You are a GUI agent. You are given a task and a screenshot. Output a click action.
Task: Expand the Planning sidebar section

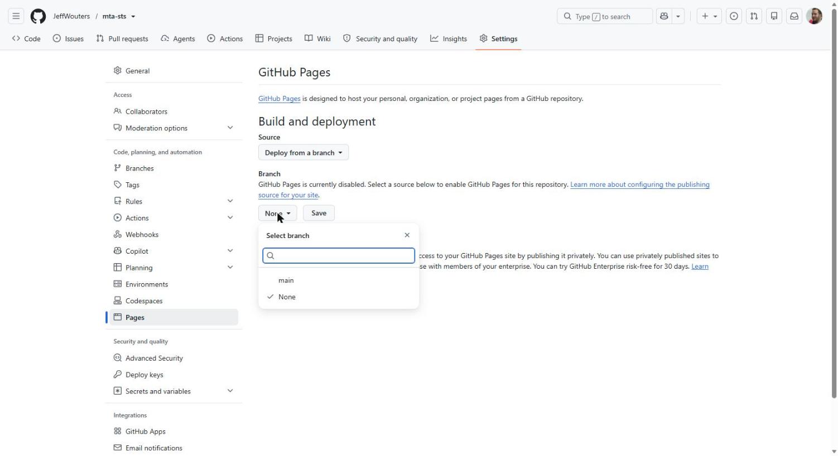(x=230, y=268)
